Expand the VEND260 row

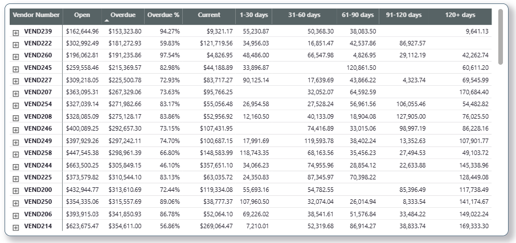click(15, 57)
